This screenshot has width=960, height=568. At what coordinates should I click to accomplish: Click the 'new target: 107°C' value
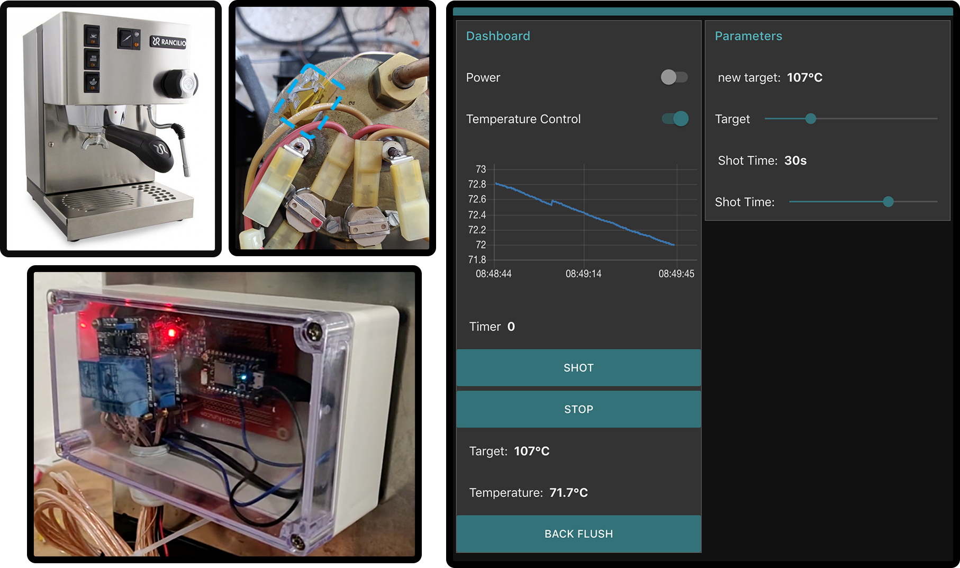pos(770,77)
